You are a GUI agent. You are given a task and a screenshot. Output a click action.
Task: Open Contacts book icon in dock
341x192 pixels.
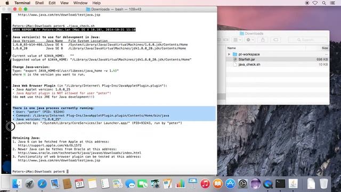(67, 183)
